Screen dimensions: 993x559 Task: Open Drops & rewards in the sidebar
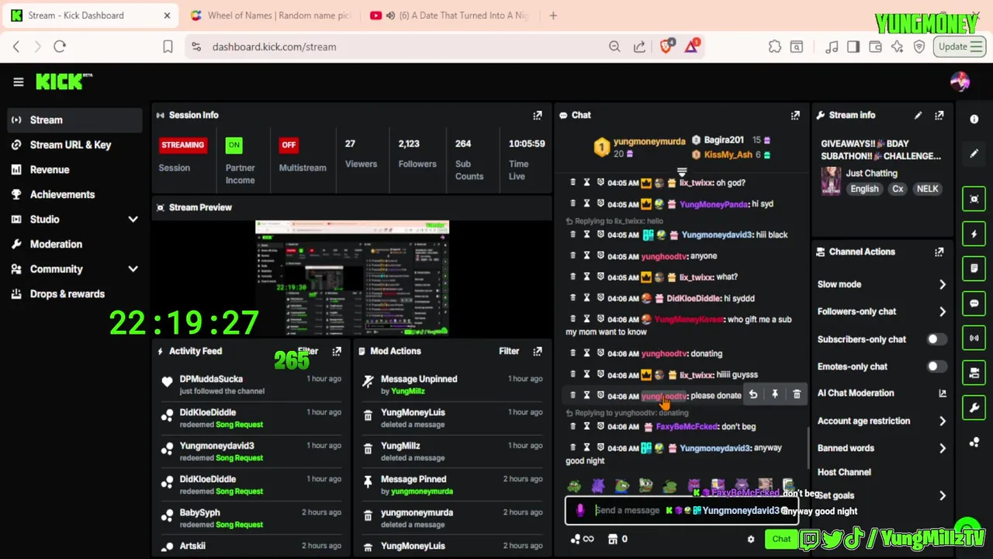point(74,293)
